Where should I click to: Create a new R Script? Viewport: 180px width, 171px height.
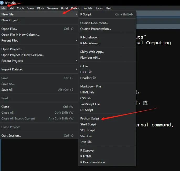click(107, 14)
